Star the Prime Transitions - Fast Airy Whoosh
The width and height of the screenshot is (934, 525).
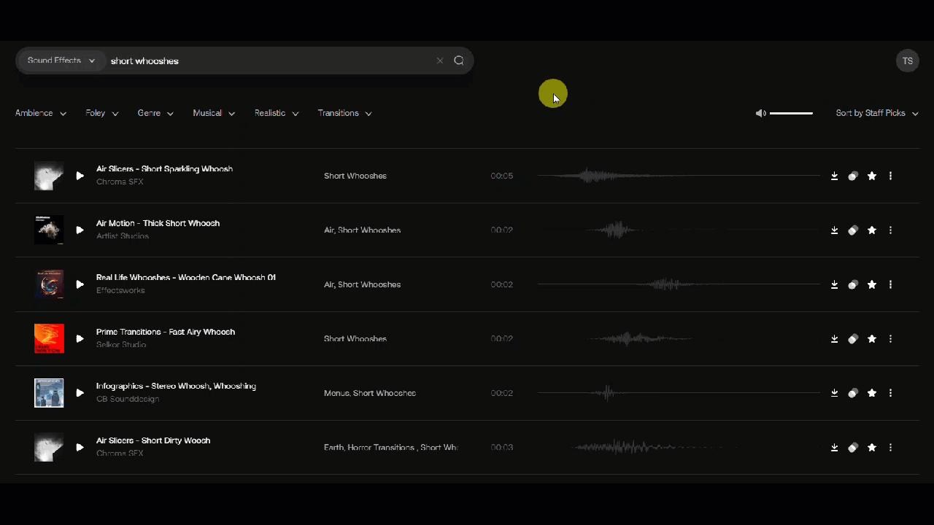point(871,339)
